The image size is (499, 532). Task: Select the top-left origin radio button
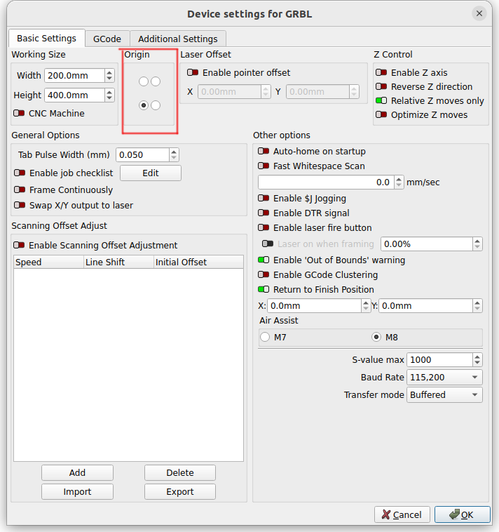(x=143, y=81)
